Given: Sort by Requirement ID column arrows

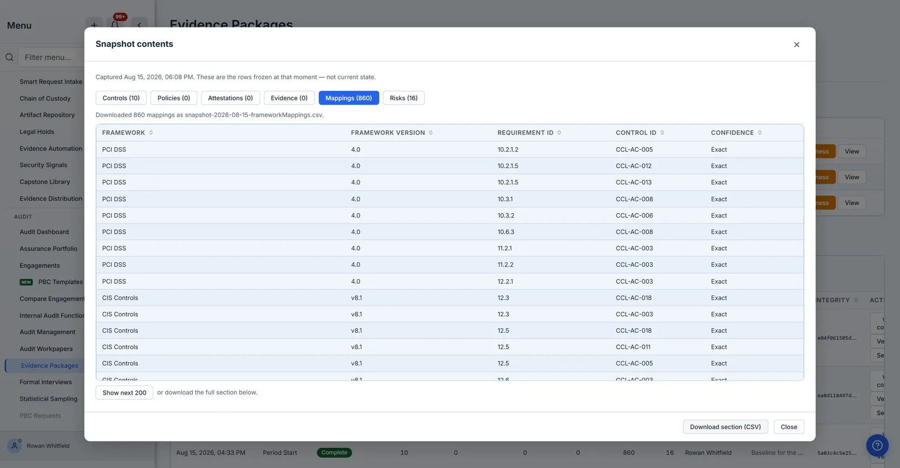Looking at the screenshot, I should (559, 133).
